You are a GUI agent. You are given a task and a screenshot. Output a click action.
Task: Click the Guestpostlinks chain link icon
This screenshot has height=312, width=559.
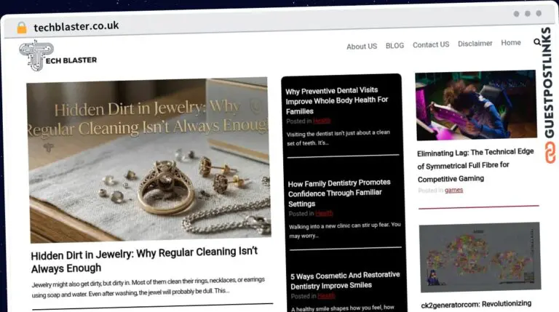click(x=550, y=153)
